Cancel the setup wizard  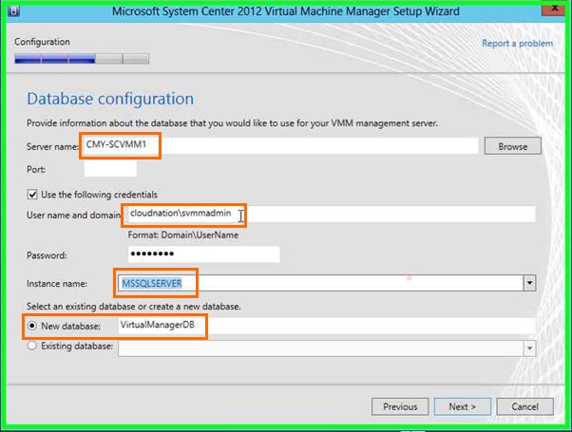click(524, 406)
